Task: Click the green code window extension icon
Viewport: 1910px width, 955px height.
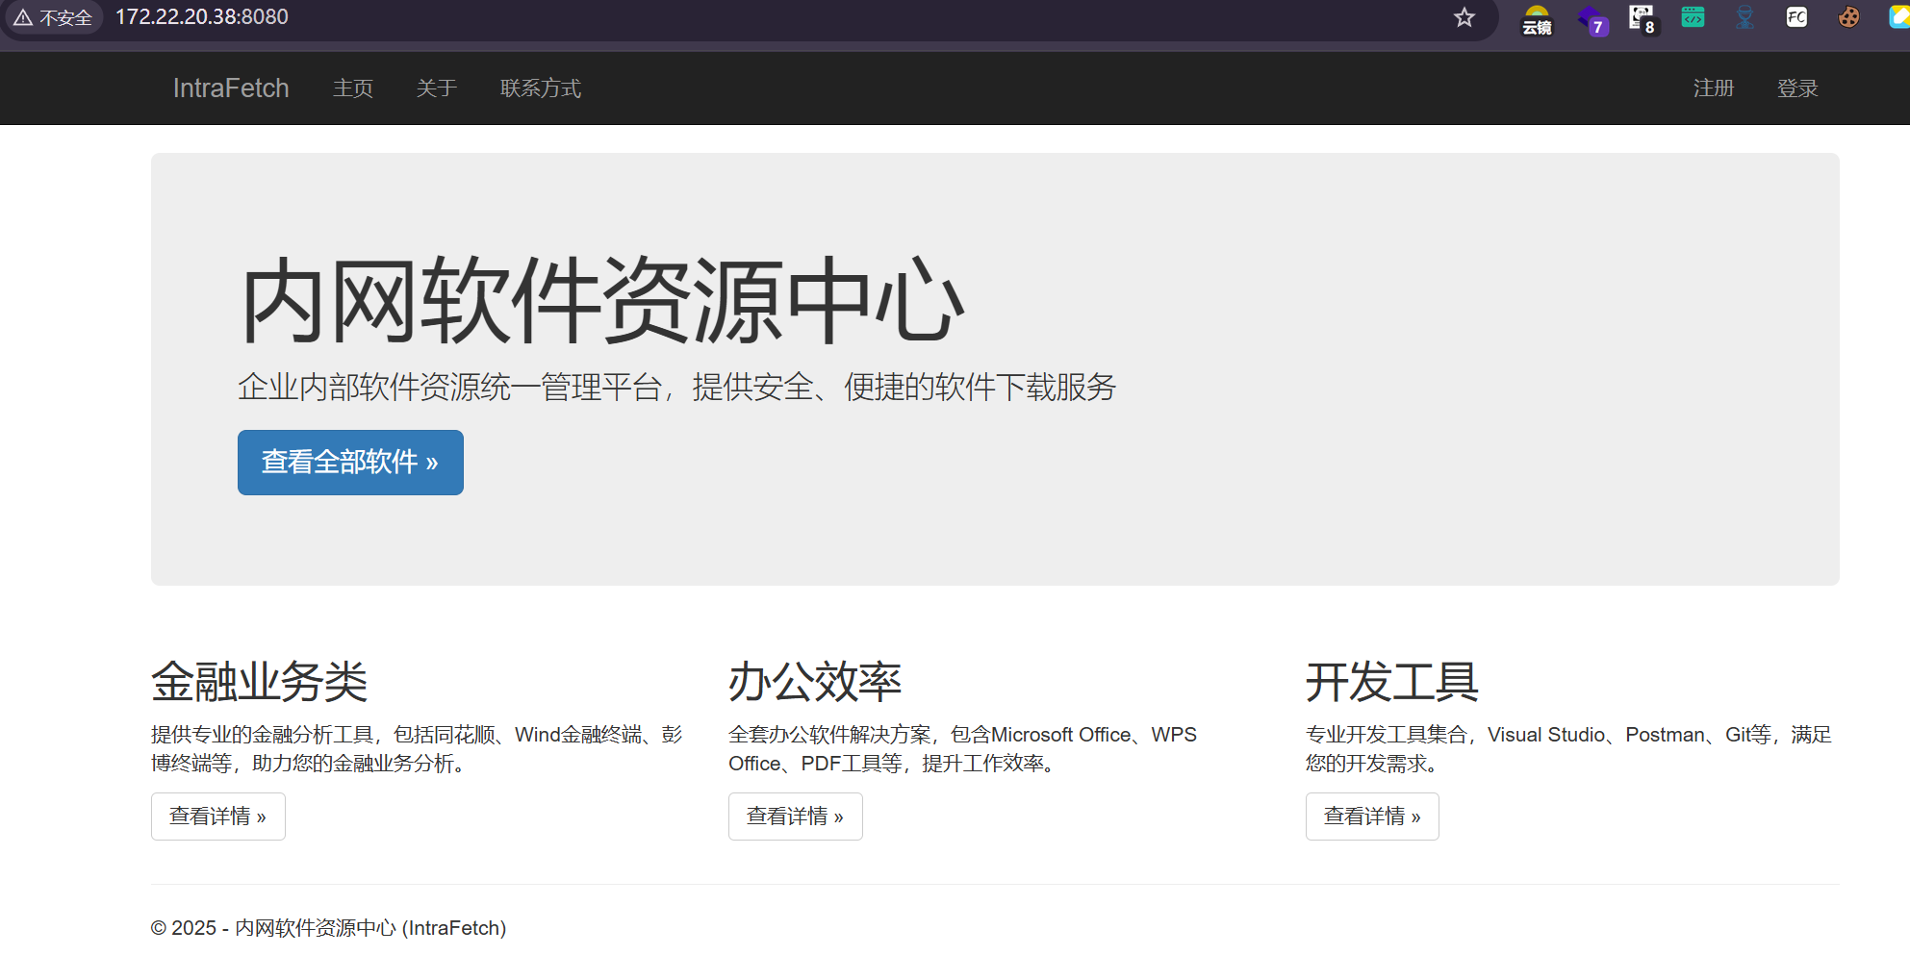Action: click(1693, 17)
